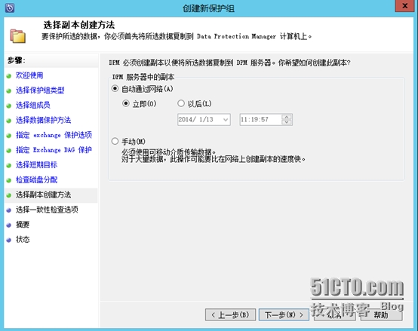Proceed with 下一步(N) button
The height and width of the screenshot is (331, 418).
click(x=284, y=314)
